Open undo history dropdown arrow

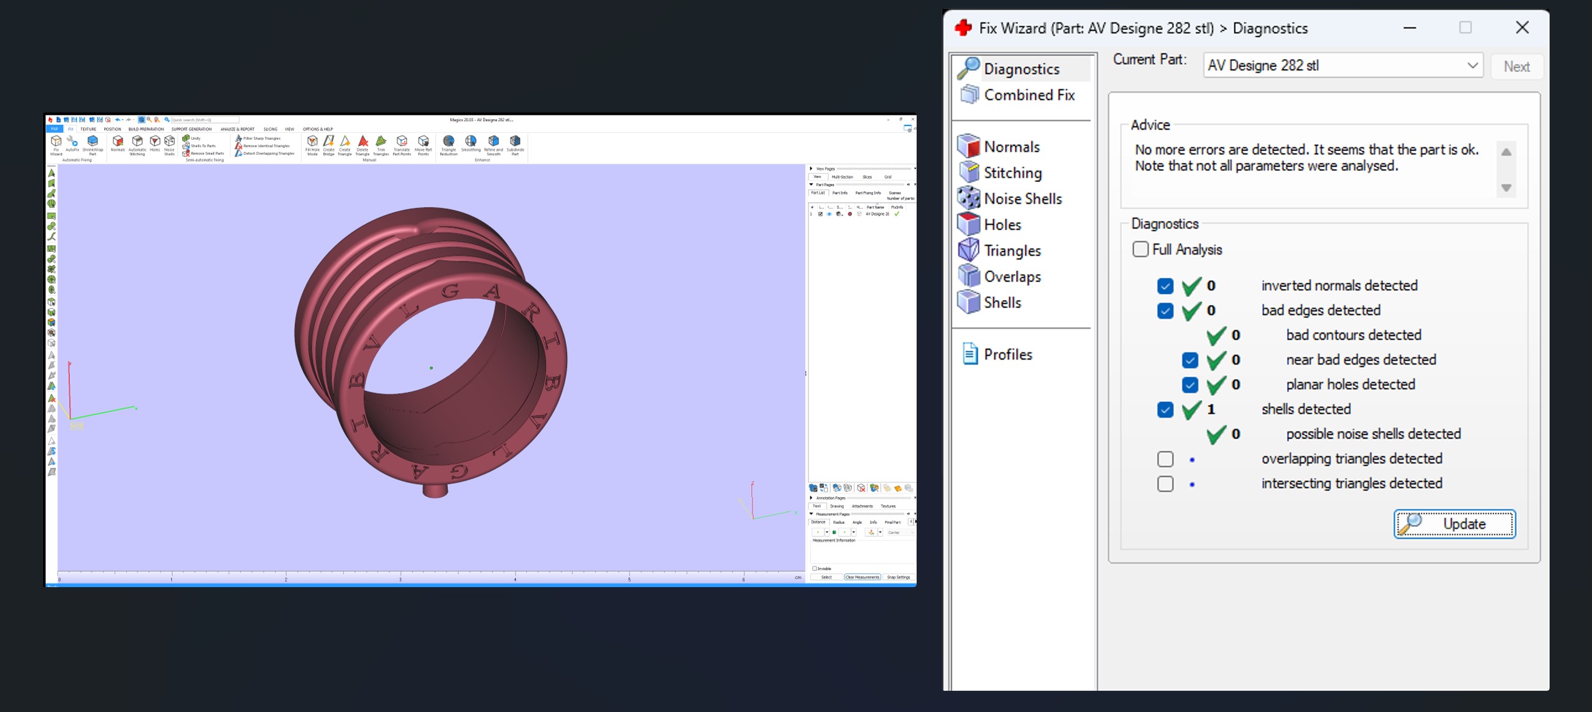[x=123, y=120]
